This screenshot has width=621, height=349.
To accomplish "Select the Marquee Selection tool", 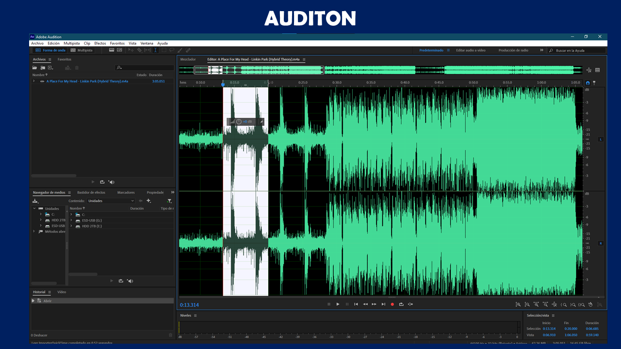I will 164,50.
